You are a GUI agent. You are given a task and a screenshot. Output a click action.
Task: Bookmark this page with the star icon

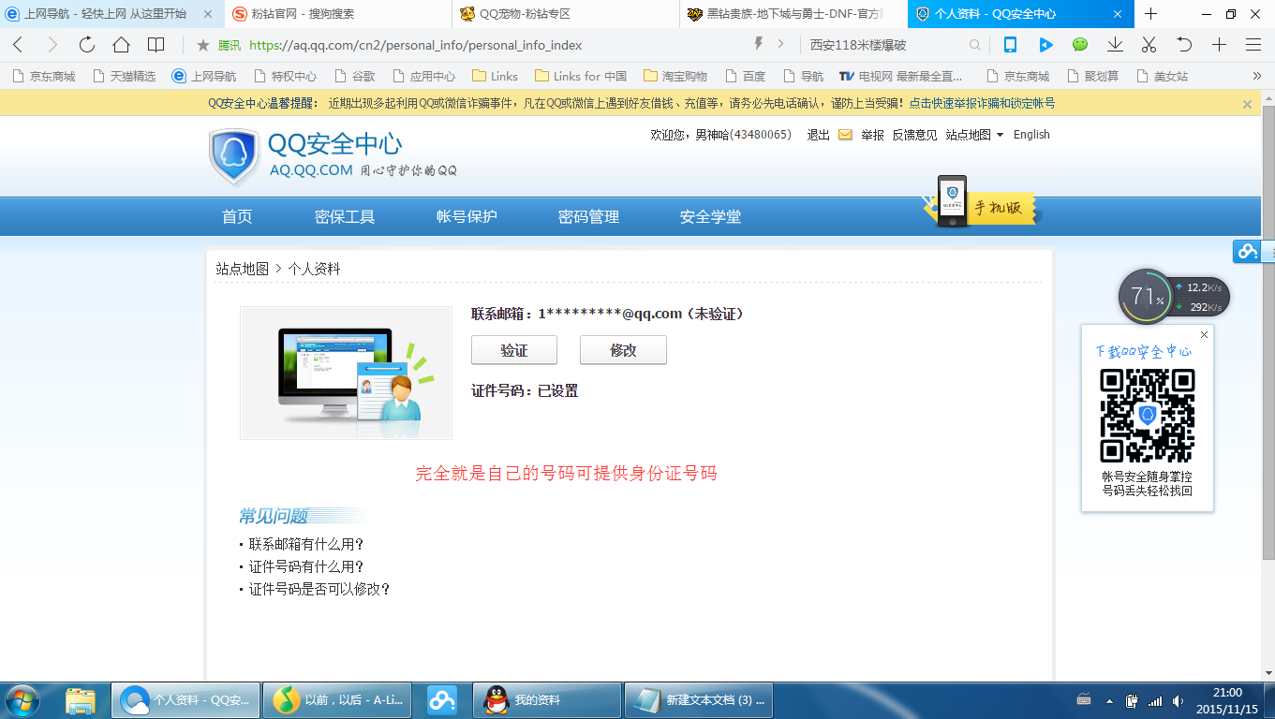coord(202,45)
